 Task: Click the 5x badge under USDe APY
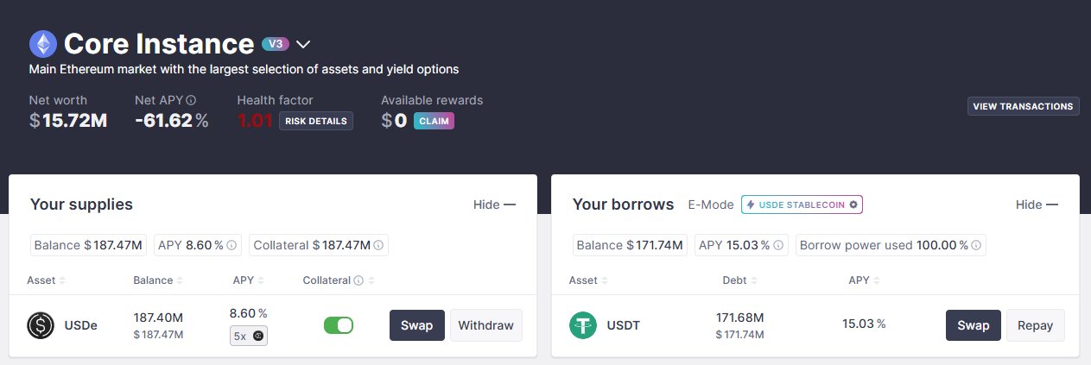pos(248,336)
